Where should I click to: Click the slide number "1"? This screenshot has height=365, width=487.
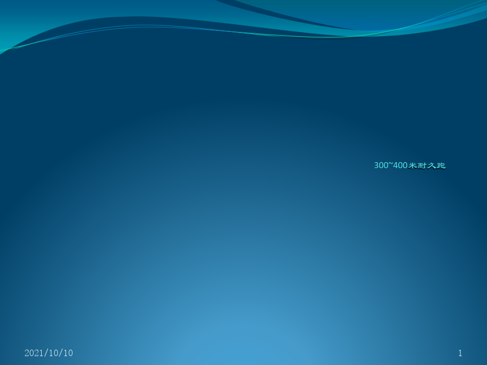click(x=460, y=353)
